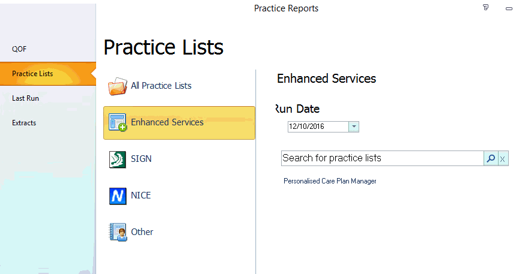Click the Enhanced Services category icon
Image resolution: width=519 pixels, height=274 pixels.
point(118,123)
